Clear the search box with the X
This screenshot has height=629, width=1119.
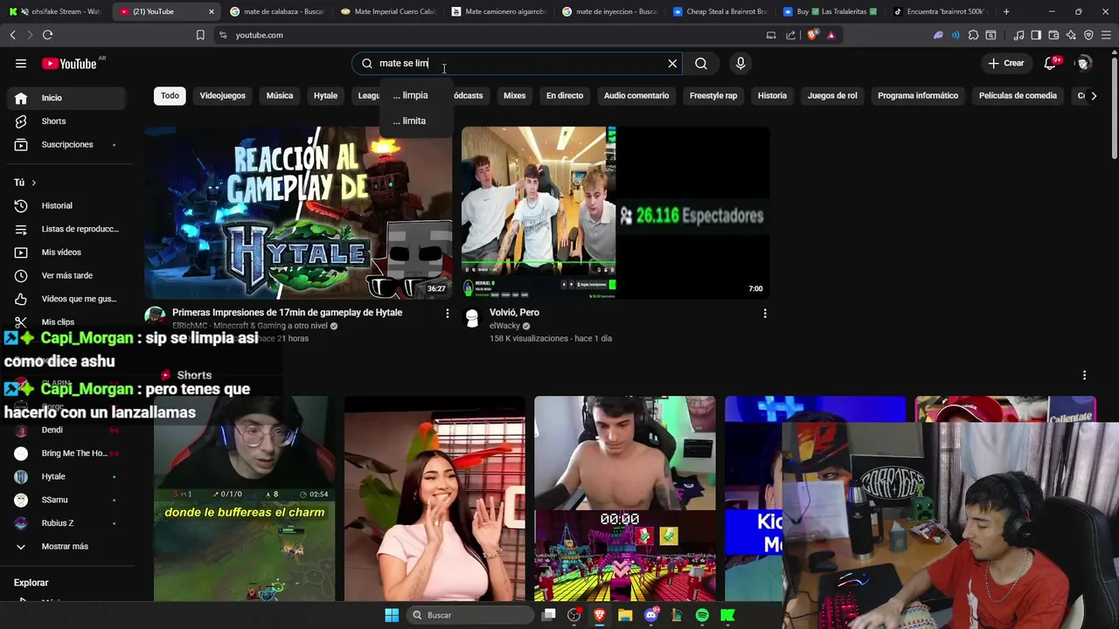pos(672,63)
